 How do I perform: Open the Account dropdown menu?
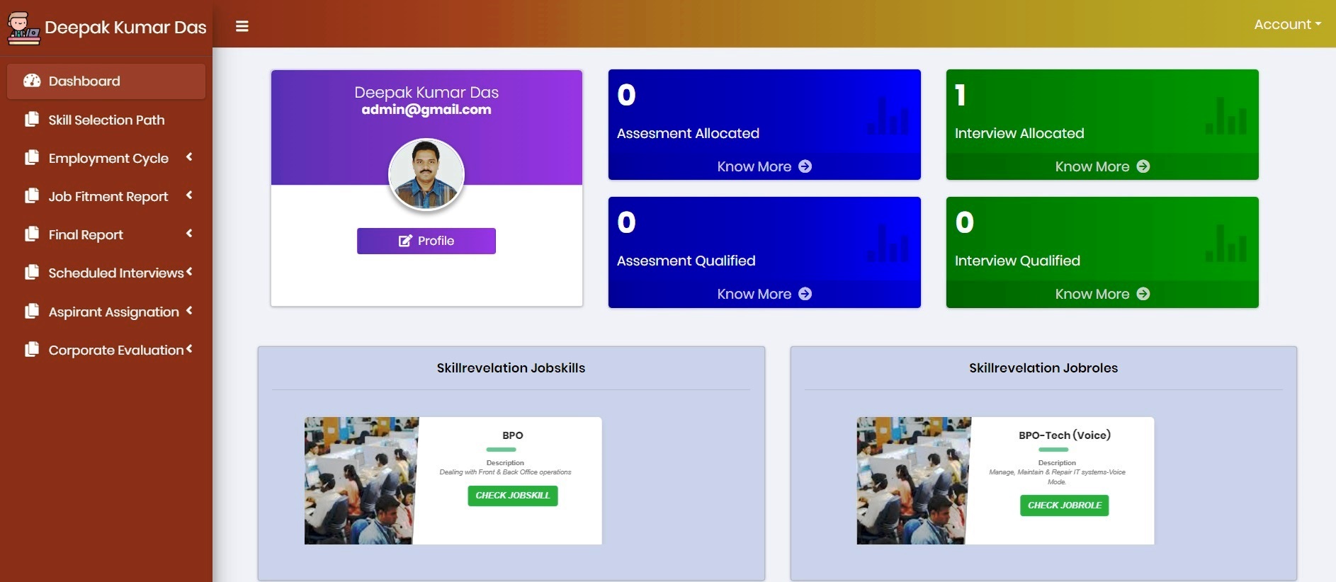[1287, 24]
